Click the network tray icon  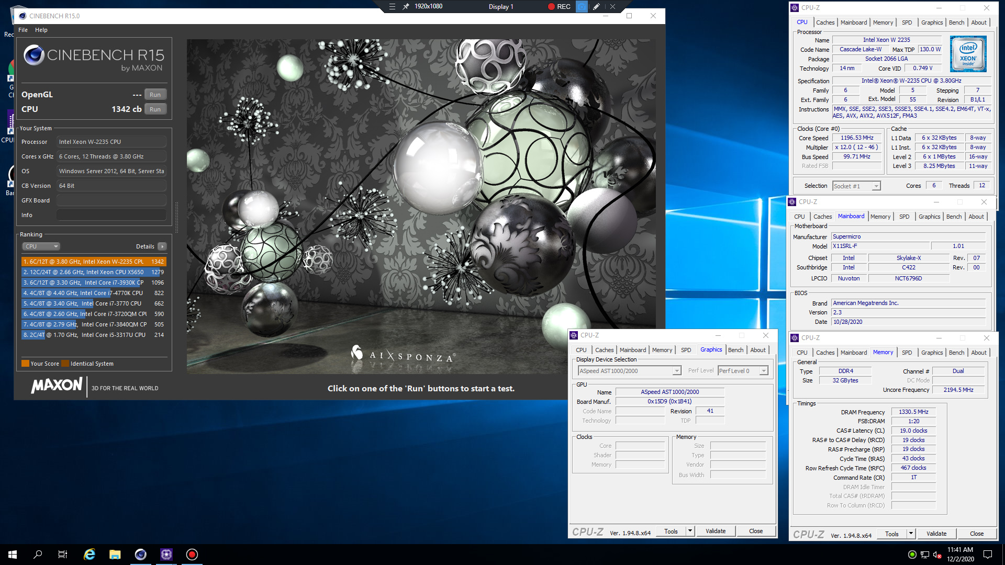point(925,555)
